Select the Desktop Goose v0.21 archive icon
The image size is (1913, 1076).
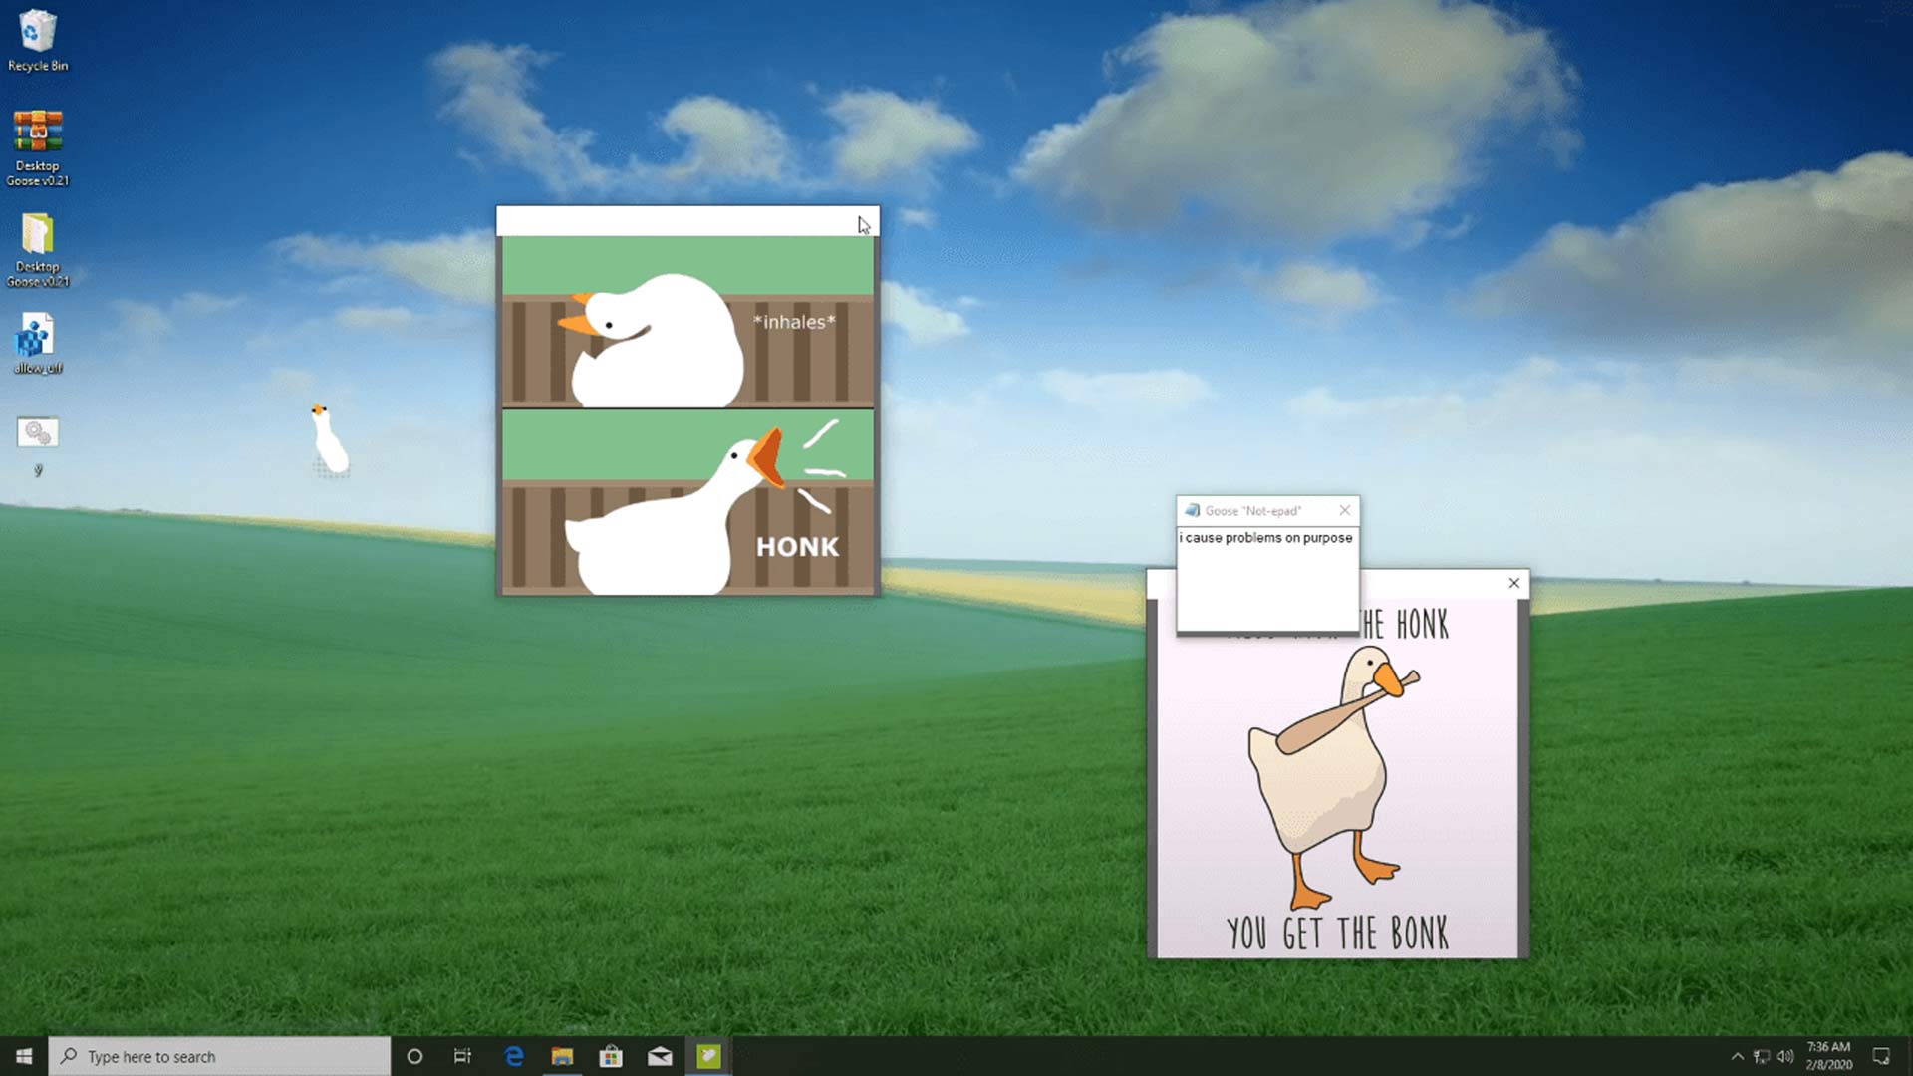pyautogui.click(x=38, y=147)
